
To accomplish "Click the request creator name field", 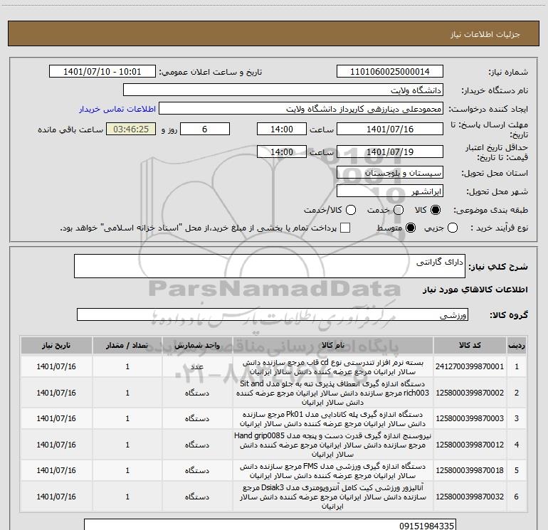I will click(x=301, y=109).
